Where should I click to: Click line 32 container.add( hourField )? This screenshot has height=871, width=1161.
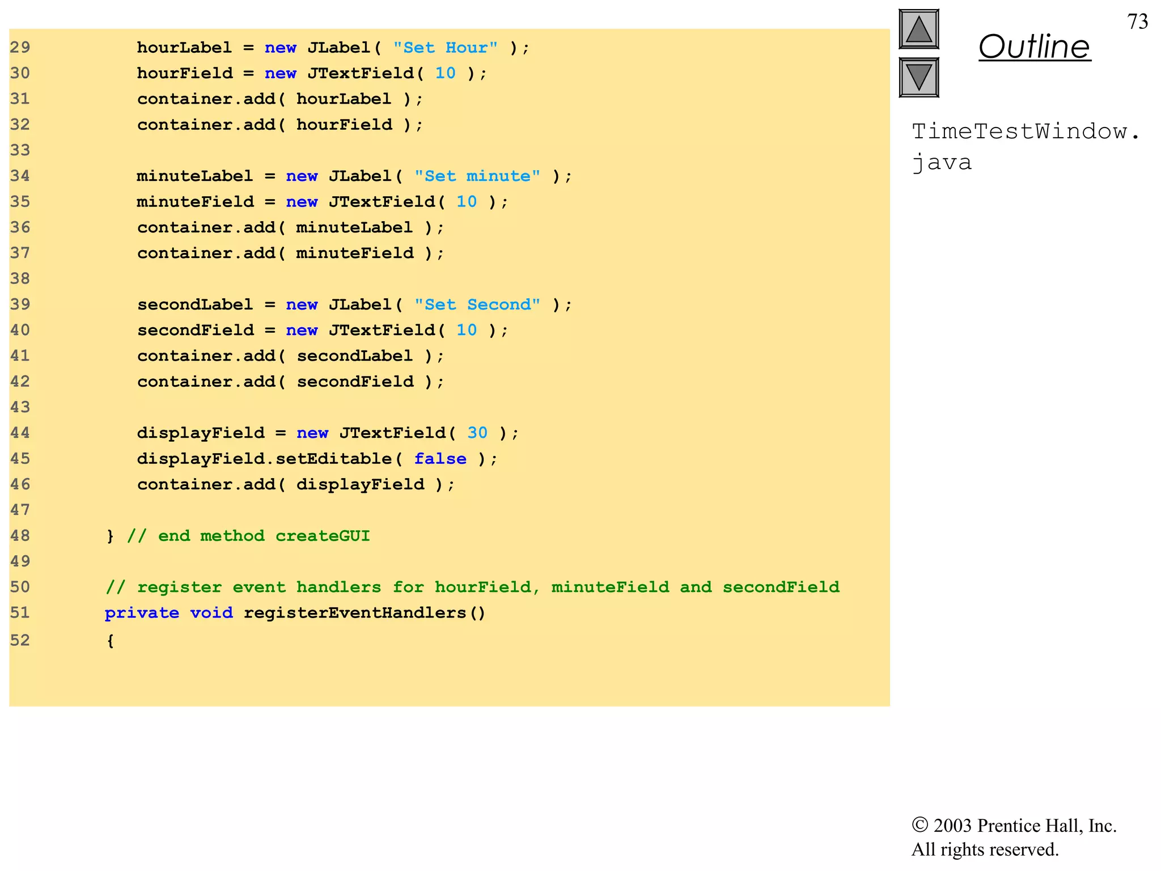pos(280,125)
